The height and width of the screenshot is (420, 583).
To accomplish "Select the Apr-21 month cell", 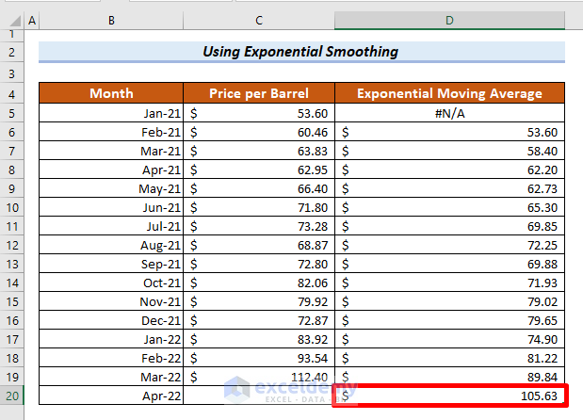I will coord(111,170).
